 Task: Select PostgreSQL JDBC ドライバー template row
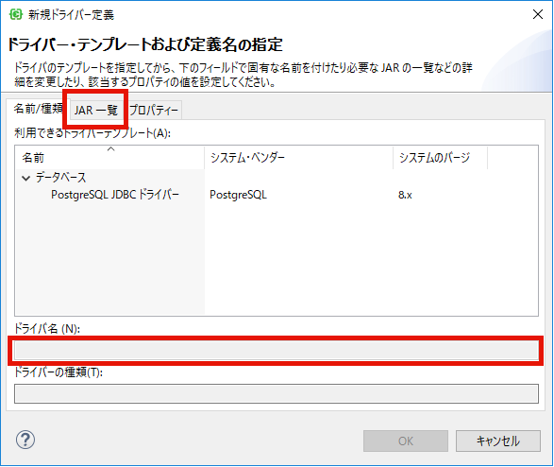[115, 195]
